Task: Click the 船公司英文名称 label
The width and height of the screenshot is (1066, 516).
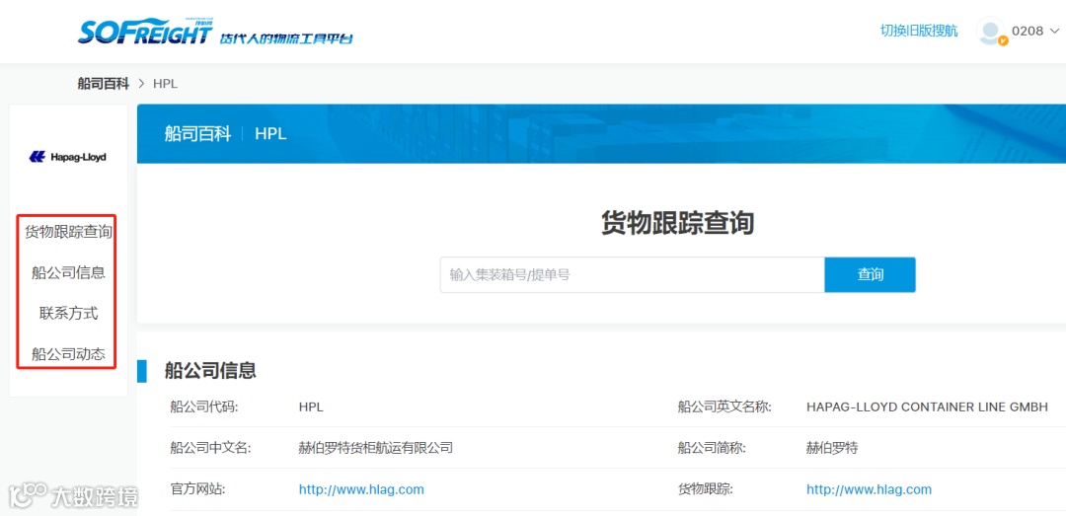Action: click(x=724, y=407)
